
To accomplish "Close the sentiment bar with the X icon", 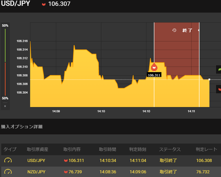I will [5, 106].
